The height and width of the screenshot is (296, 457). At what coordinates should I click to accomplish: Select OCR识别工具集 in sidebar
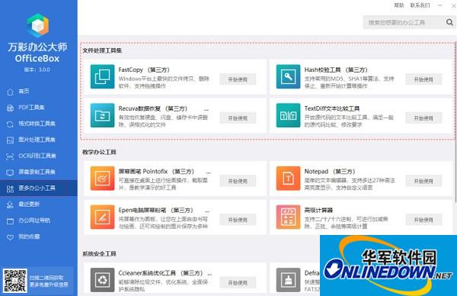tap(39, 156)
